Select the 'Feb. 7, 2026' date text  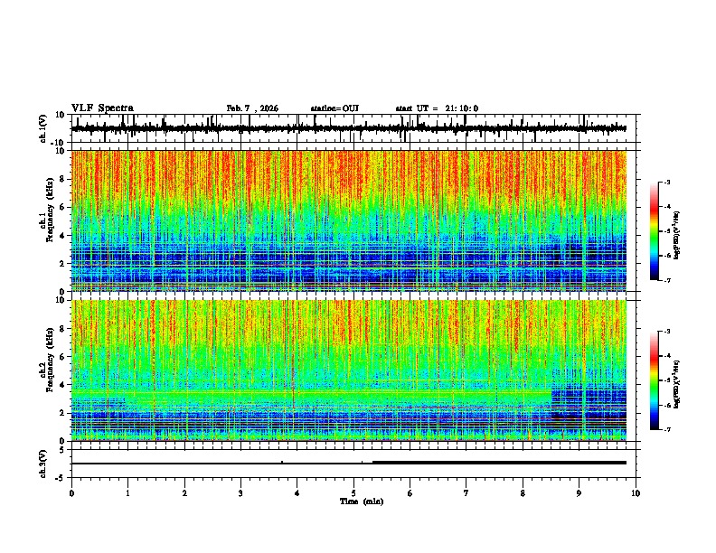click(252, 108)
